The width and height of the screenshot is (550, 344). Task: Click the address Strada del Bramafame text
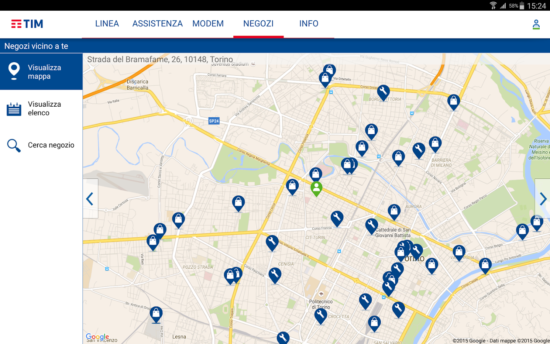coord(160,59)
